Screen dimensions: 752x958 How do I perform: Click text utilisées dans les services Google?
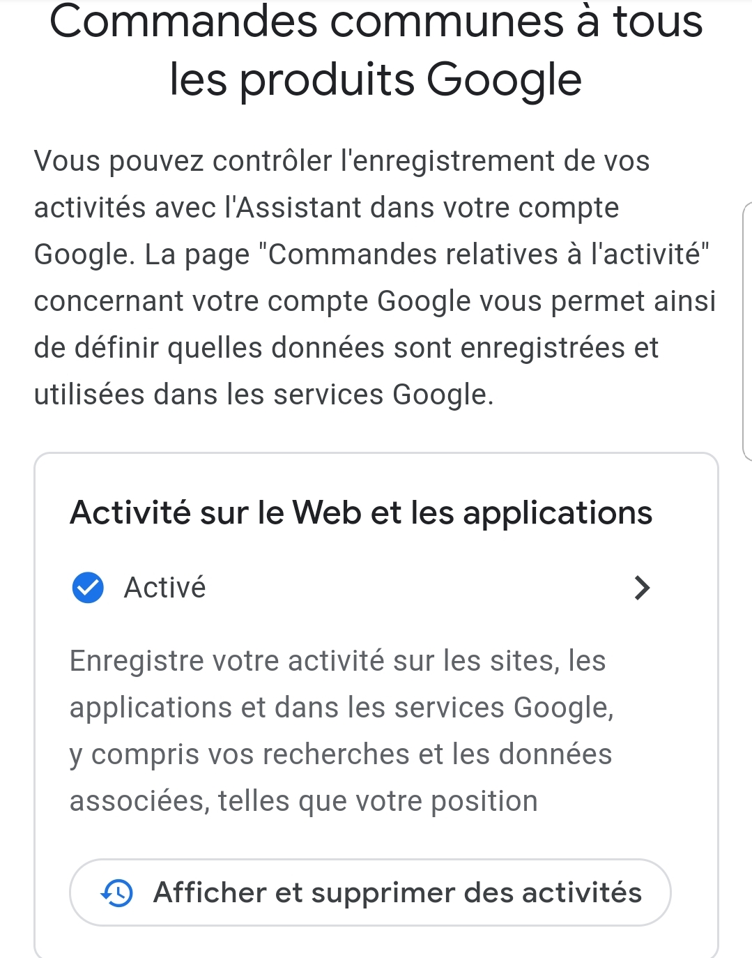[x=264, y=395]
